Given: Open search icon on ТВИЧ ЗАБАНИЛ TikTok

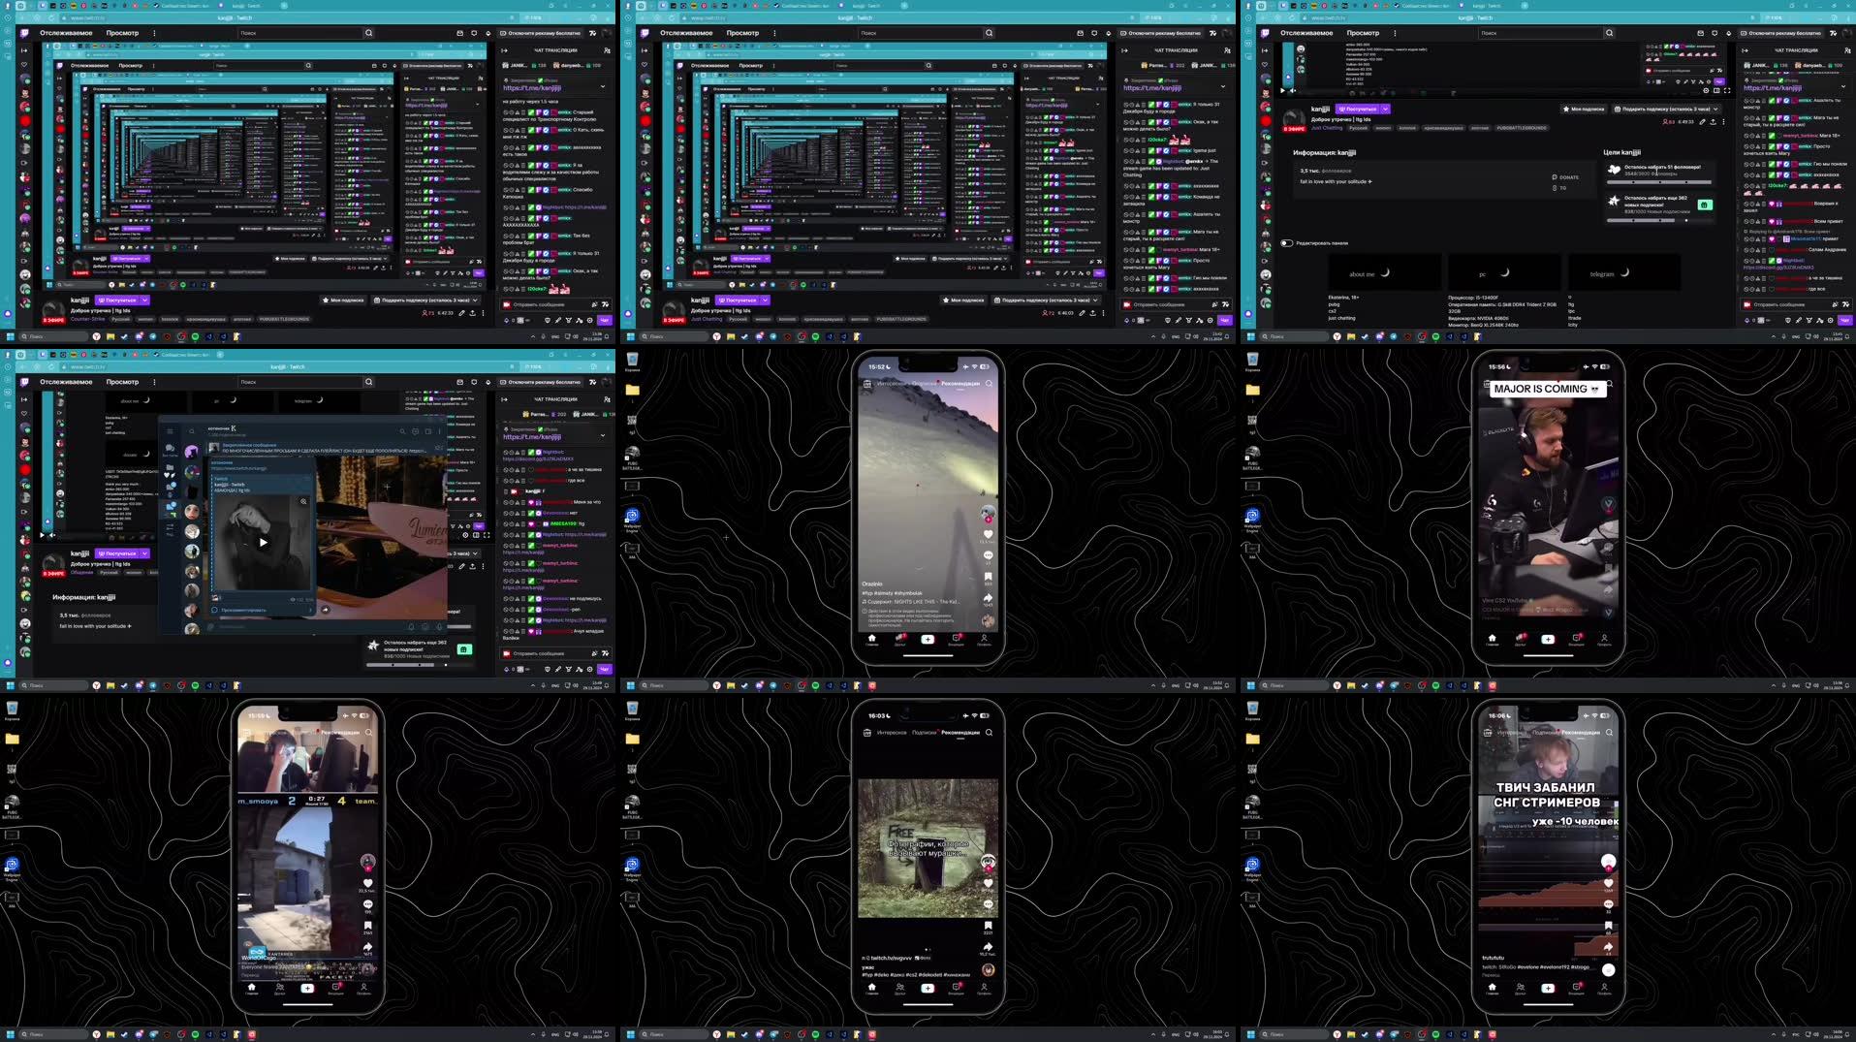Looking at the screenshot, I should coord(1609,732).
